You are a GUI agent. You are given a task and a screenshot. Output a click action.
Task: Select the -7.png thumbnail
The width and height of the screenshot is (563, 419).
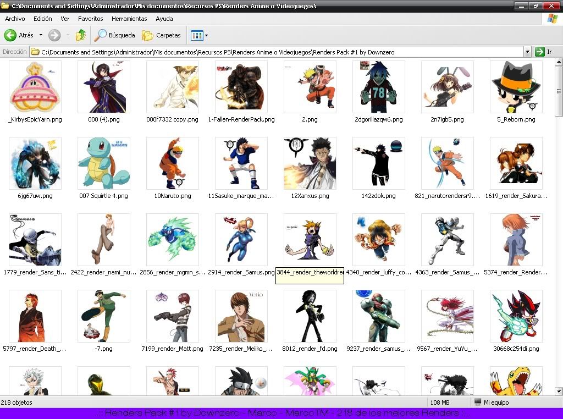click(104, 316)
